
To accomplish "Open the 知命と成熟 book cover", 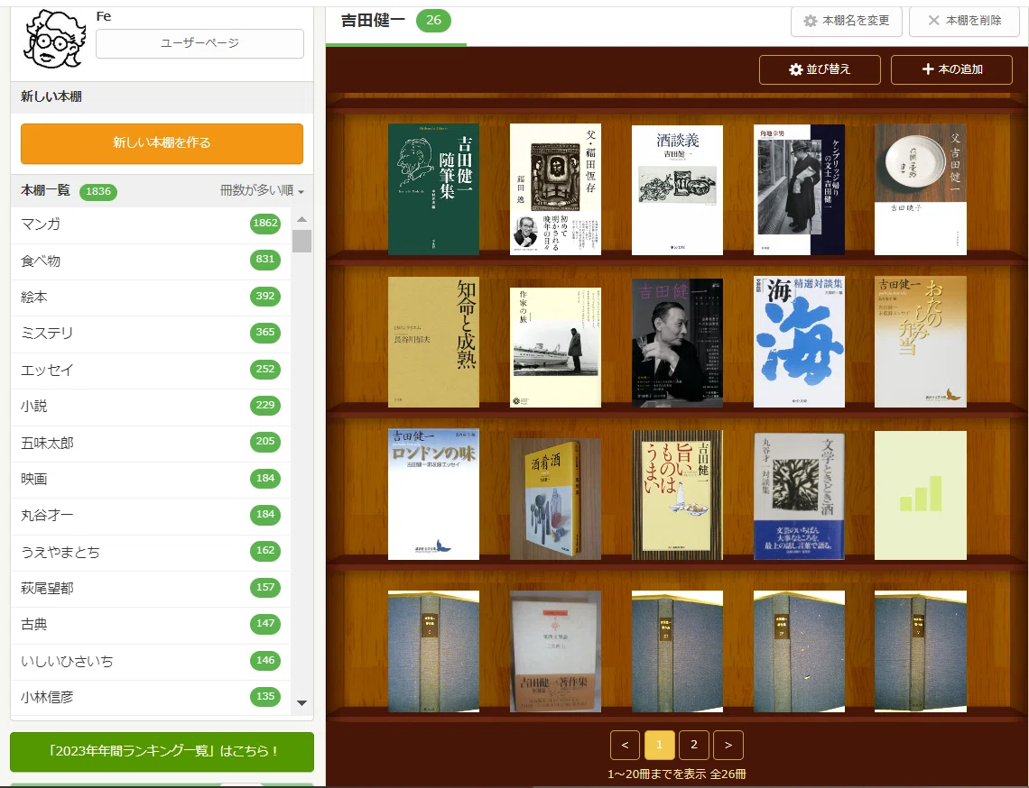I will pyautogui.click(x=434, y=343).
